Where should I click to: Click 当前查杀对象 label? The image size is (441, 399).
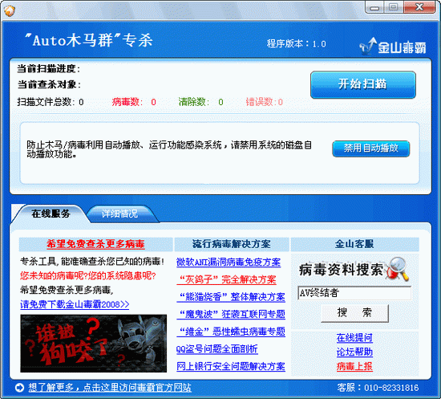[x=49, y=84]
